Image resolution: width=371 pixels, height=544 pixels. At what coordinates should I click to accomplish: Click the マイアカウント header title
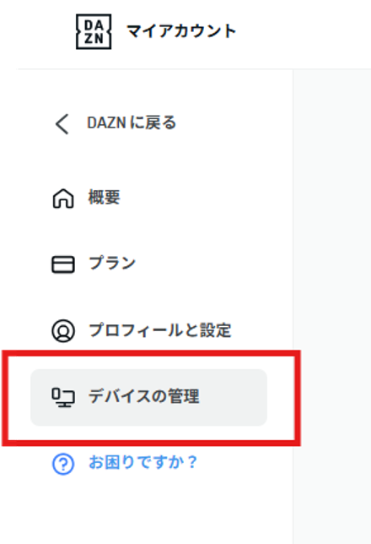181,31
